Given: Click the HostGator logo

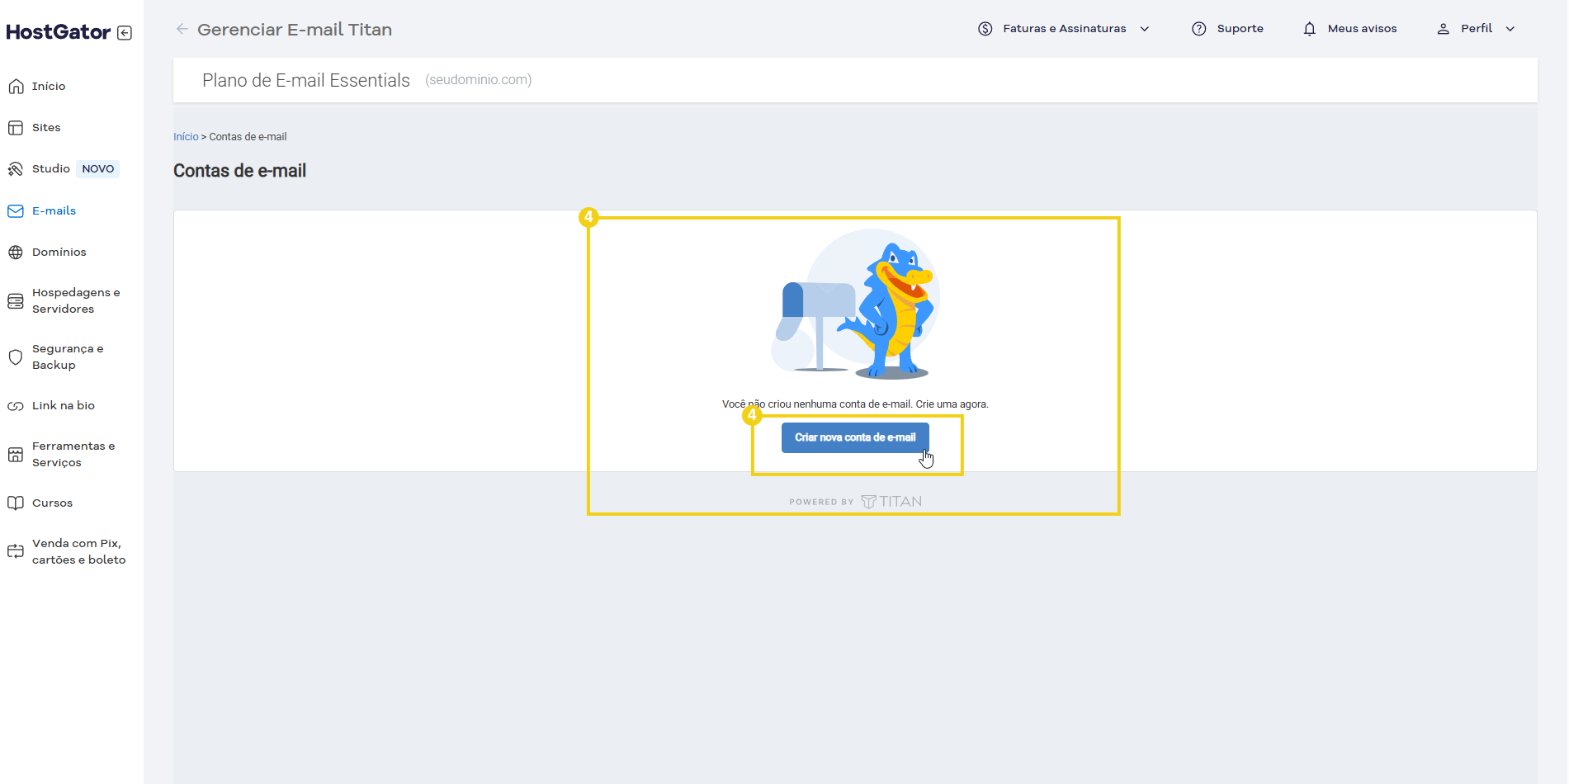Looking at the screenshot, I should tap(59, 32).
